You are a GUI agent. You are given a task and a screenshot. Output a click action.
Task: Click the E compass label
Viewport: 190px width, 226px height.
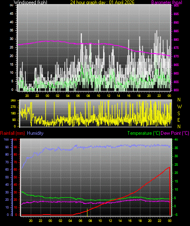point(179,120)
